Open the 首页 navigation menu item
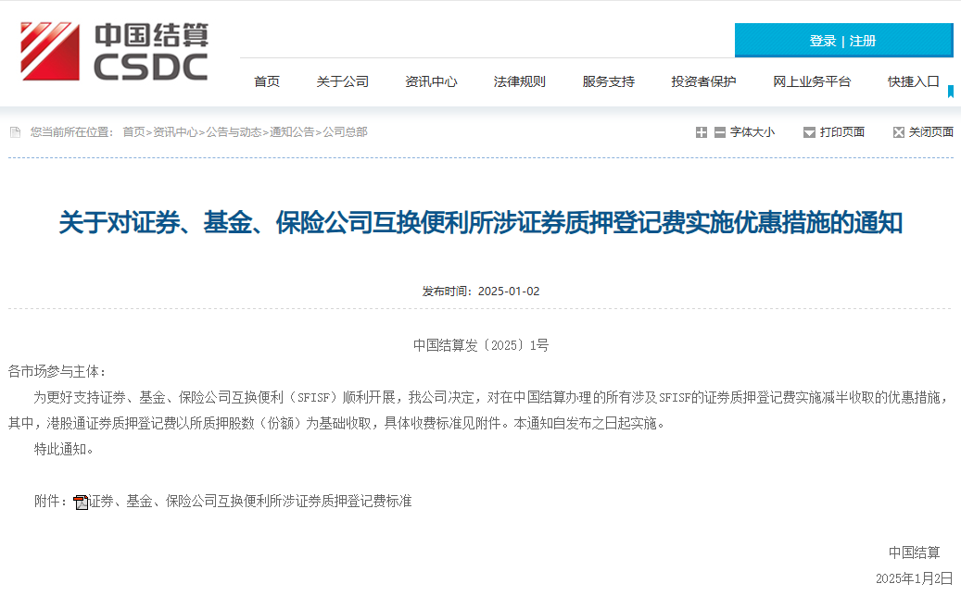 click(x=267, y=81)
